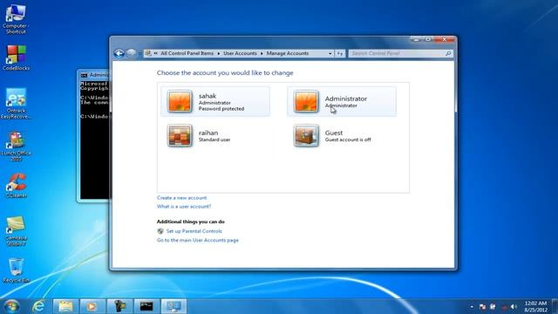558x314 pixels.
Task: Show hidden tray icons arrow
Action: pyautogui.click(x=472, y=306)
